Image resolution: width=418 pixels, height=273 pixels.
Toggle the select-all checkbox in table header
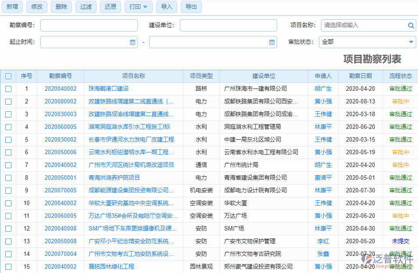click(8, 76)
